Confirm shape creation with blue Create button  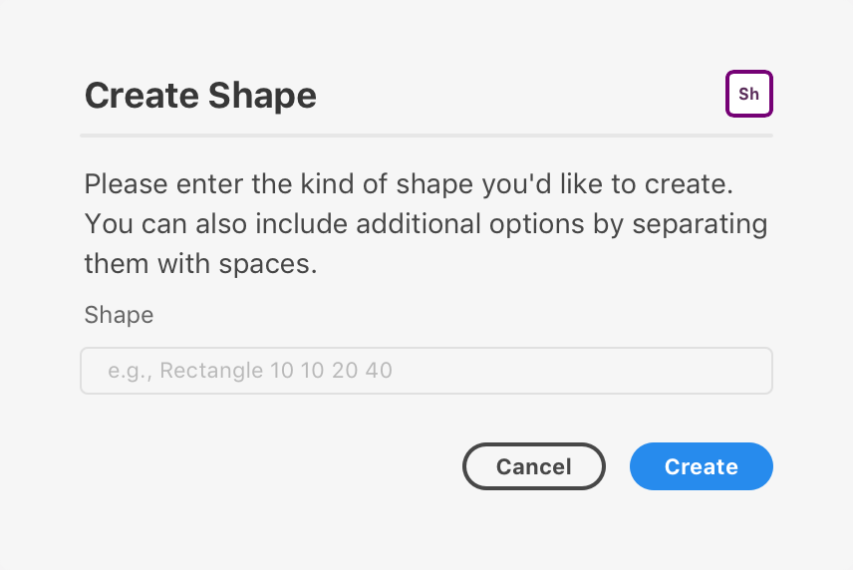click(x=702, y=466)
